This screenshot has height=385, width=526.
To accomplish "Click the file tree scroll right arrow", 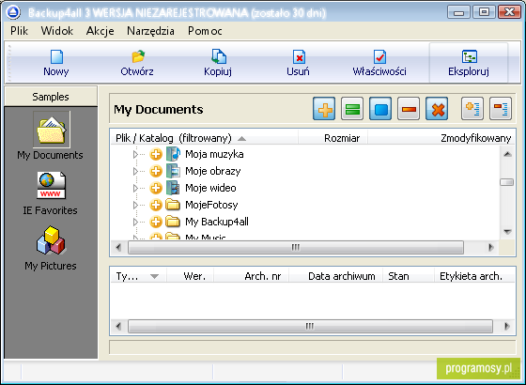I will (x=490, y=248).
